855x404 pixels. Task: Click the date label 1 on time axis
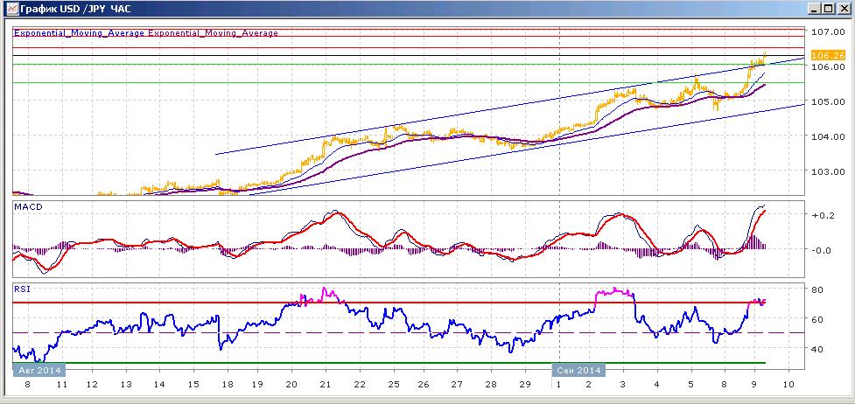click(558, 385)
